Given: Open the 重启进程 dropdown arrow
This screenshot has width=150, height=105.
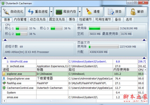Looking at the screenshot, I should 51,12.
